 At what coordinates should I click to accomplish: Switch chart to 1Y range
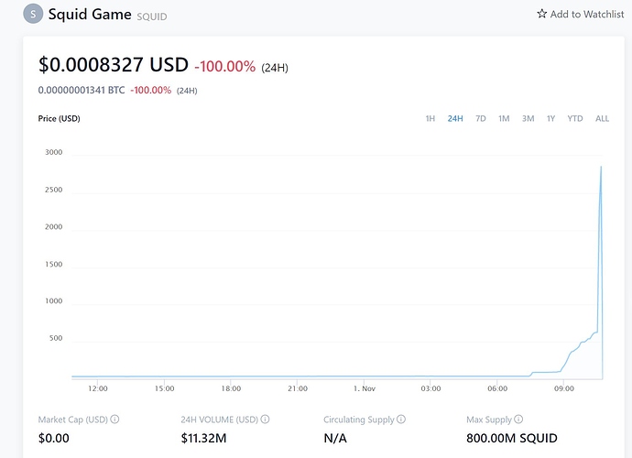pos(550,118)
